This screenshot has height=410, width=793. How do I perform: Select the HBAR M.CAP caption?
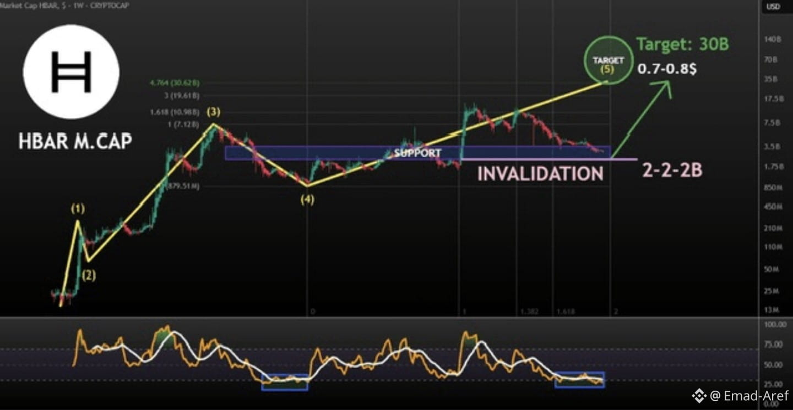75,141
